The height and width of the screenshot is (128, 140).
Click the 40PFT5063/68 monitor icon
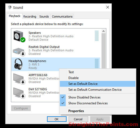coord(19,79)
